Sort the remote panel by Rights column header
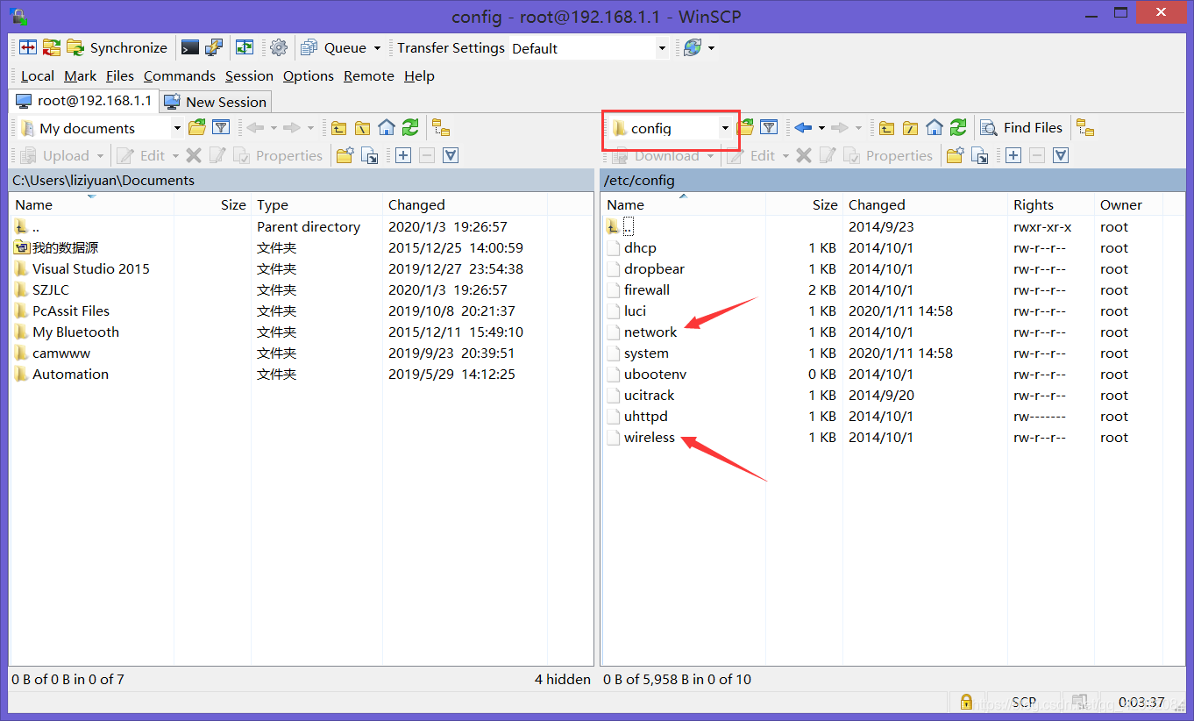Viewport: 1194px width, 721px height. pyautogui.click(x=1052, y=204)
